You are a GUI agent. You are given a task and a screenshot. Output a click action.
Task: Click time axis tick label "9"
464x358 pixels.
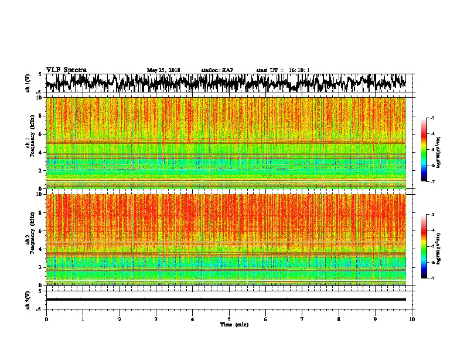375,319
